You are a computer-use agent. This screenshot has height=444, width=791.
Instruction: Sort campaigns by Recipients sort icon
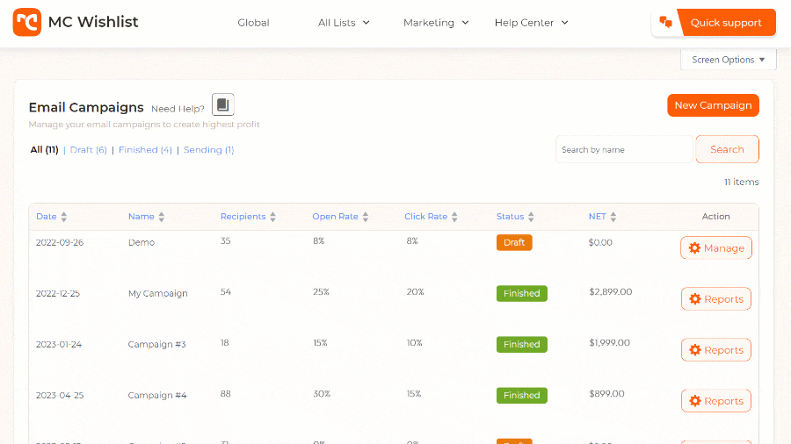pyautogui.click(x=273, y=217)
